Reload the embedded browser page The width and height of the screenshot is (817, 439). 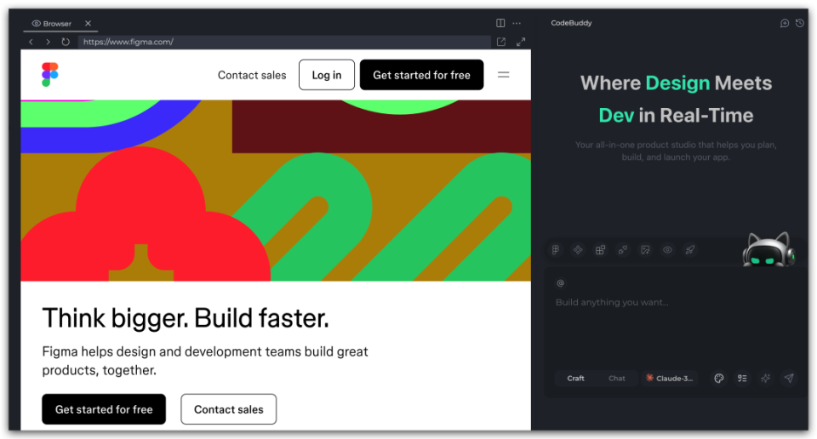66,42
